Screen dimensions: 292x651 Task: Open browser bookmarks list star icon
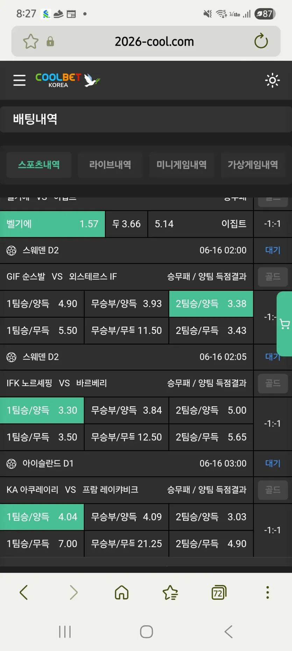point(170,592)
